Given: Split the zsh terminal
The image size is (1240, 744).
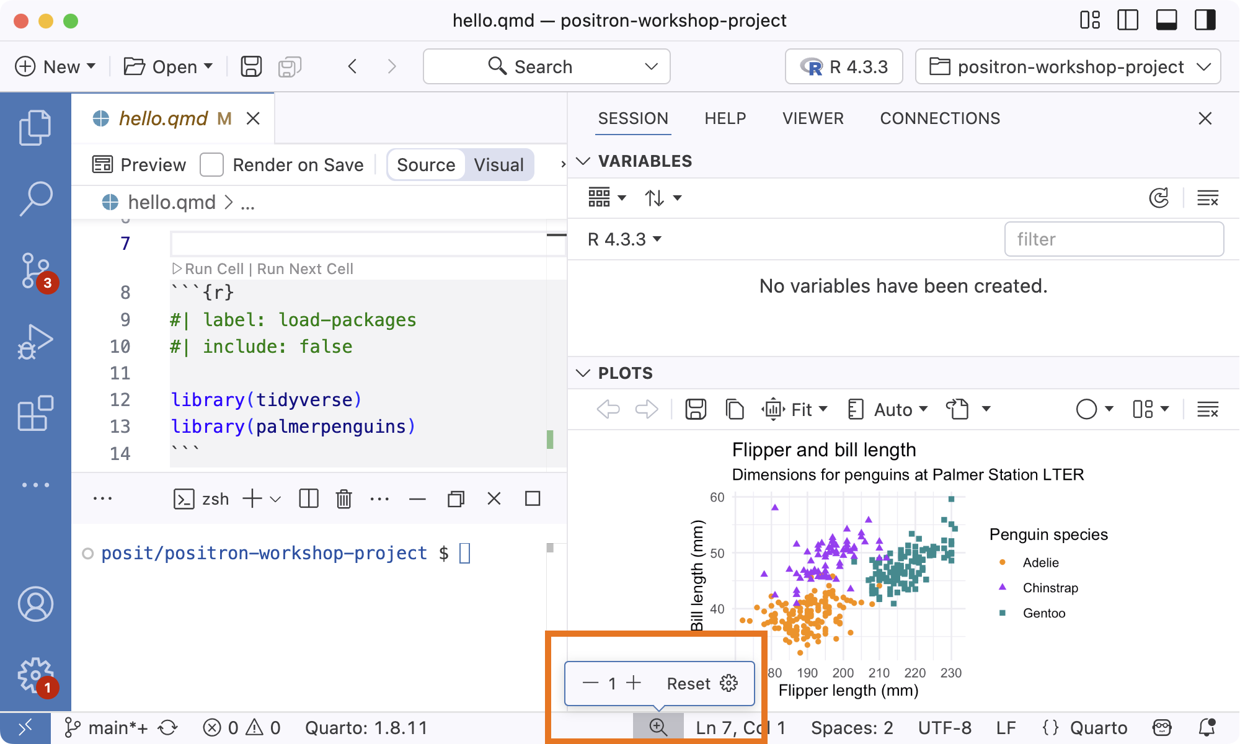Looking at the screenshot, I should click(309, 498).
